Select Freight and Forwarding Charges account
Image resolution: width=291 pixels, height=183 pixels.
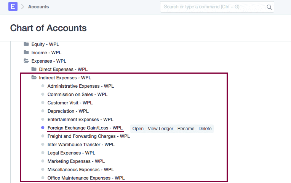click(88, 136)
